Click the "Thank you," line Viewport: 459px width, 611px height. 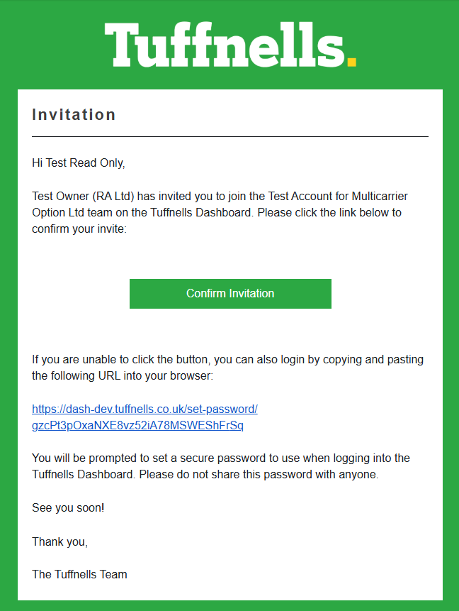[x=60, y=541]
